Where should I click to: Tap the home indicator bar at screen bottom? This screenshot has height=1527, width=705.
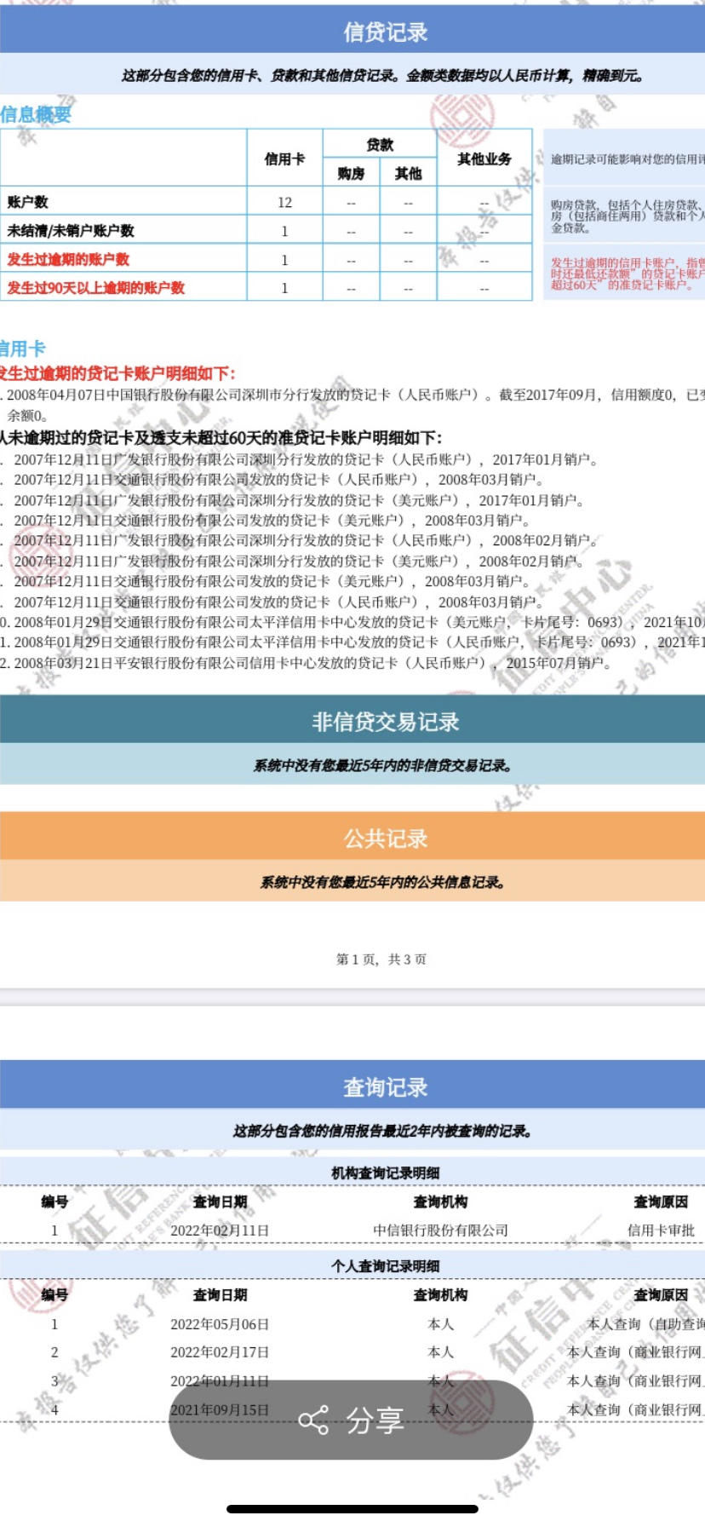tap(352, 1509)
